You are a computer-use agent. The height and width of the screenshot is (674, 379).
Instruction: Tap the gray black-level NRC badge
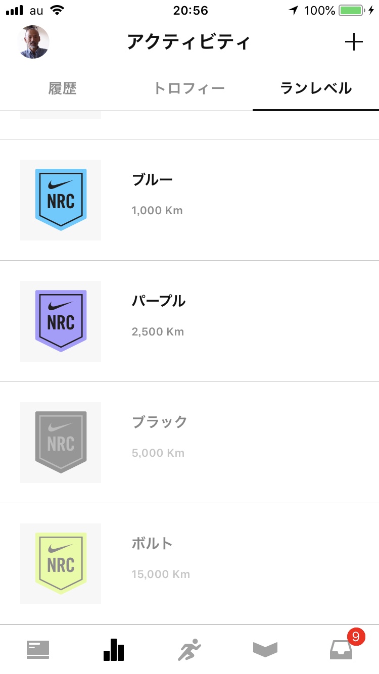61,443
